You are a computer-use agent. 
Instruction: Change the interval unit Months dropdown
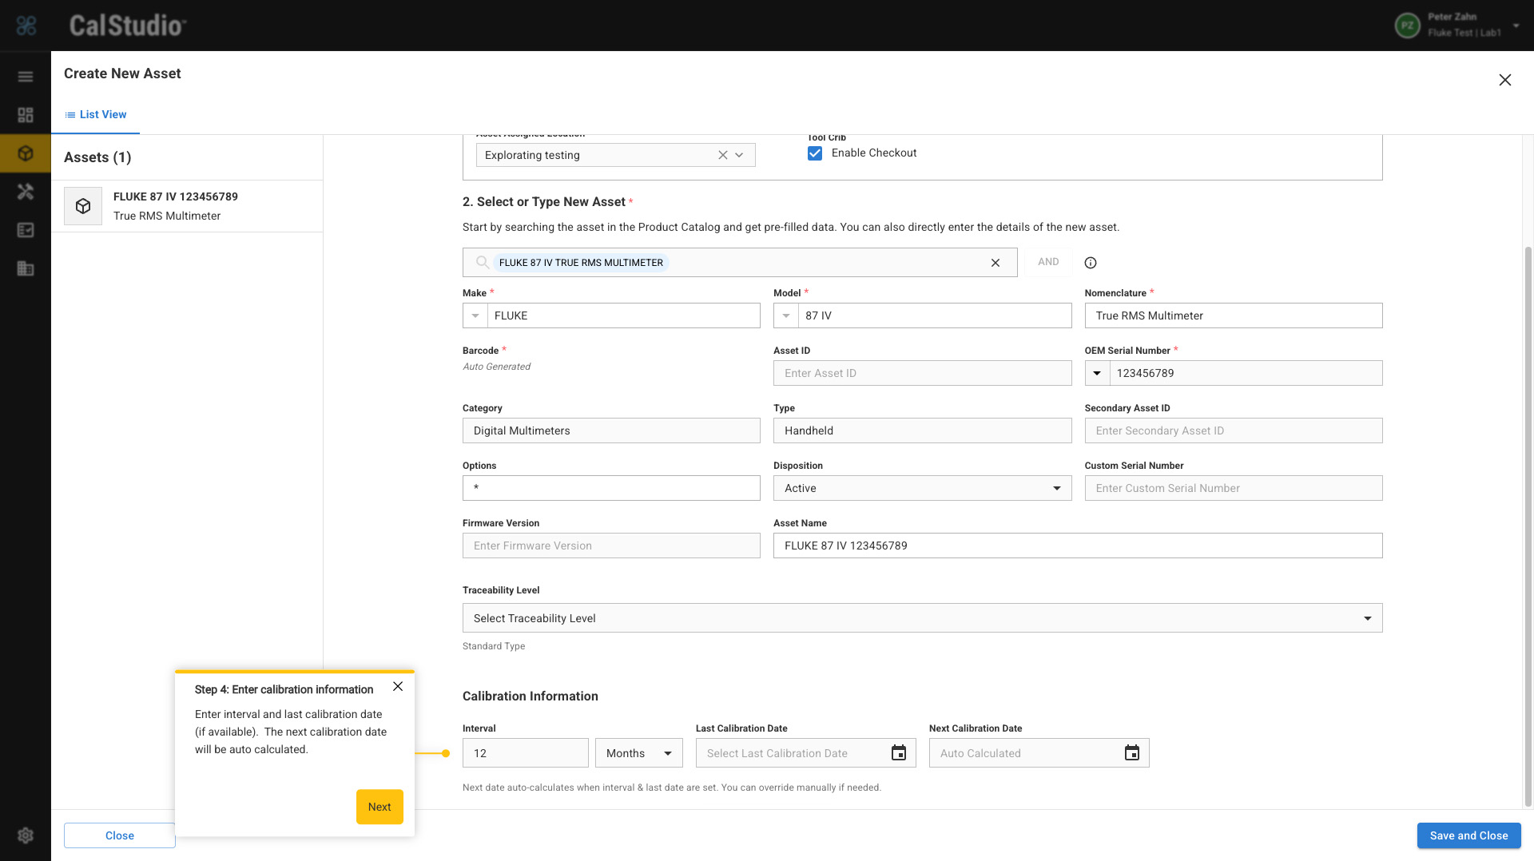[x=639, y=753]
